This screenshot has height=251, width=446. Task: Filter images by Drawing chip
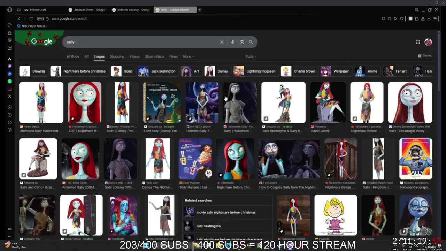point(33,71)
